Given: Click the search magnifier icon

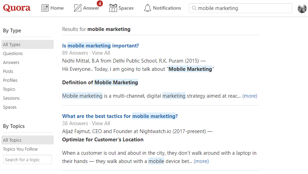Looking at the screenshot, I should point(194,8).
